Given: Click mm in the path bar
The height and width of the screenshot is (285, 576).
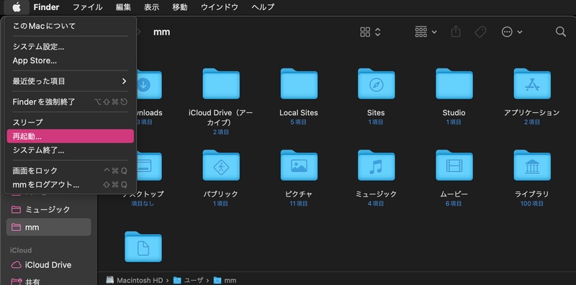Looking at the screenshot, I should tap(225, 280).
